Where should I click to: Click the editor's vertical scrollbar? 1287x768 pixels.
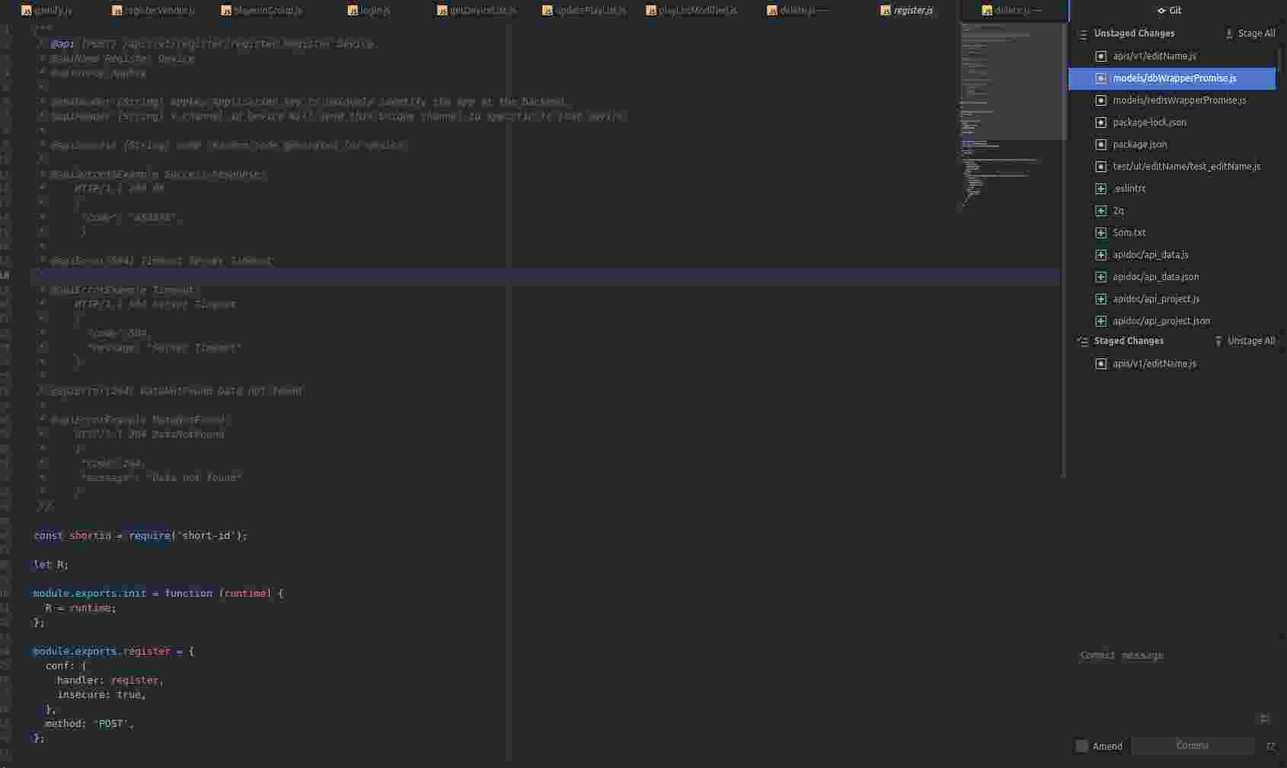1063,251
